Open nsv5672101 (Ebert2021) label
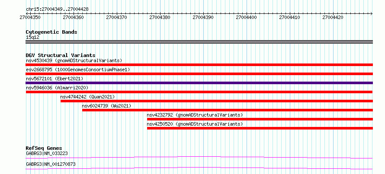This screenshot has width=385, height=174. (55, 79)
